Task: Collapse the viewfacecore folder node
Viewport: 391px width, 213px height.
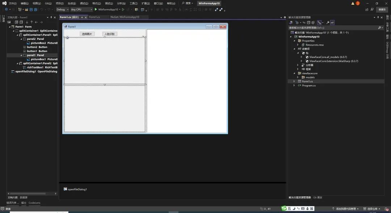Action: click(x=294, y=73)
